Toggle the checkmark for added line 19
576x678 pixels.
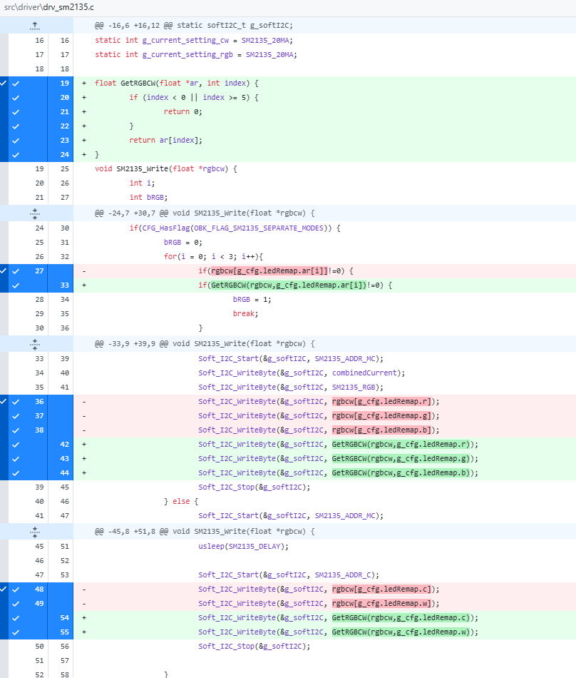point(16,84)
